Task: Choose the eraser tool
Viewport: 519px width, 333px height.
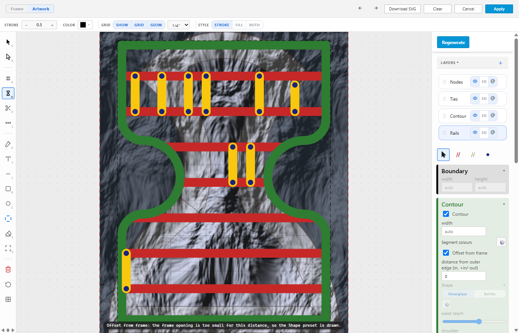Action: [8, 233]
